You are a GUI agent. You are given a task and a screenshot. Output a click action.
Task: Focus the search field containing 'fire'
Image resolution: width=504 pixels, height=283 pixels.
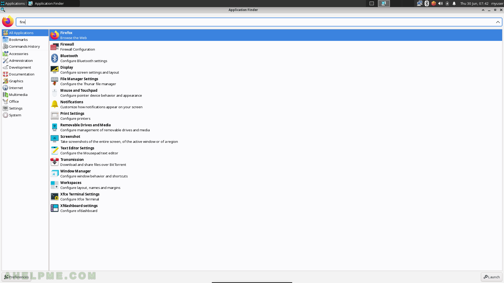coord(259,22)
